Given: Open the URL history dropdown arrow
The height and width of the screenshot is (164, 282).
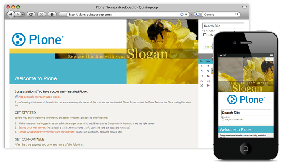Looking at the screenshot, I should pos(186,15).
